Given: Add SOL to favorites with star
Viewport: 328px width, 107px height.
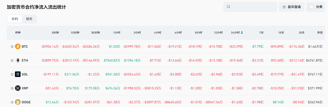Looking at the screenshot, I should click(12, 74).
